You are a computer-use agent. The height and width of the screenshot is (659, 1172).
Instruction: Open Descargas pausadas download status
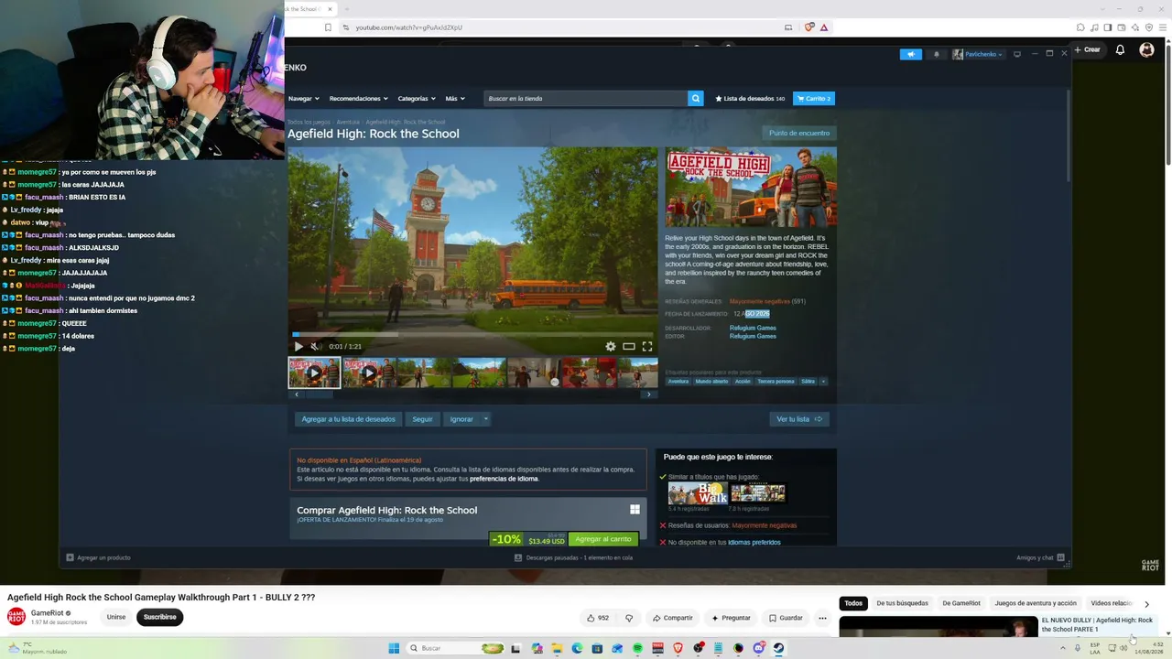tap(573, 557)
